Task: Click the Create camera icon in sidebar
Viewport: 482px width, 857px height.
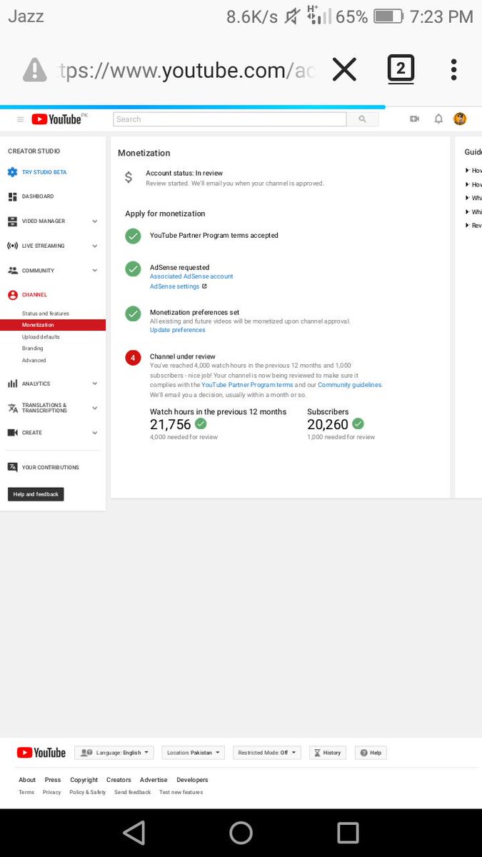Action: point(12,433)
